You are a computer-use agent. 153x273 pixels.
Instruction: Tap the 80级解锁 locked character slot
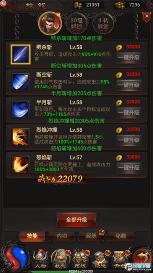(x=76, y=23)
